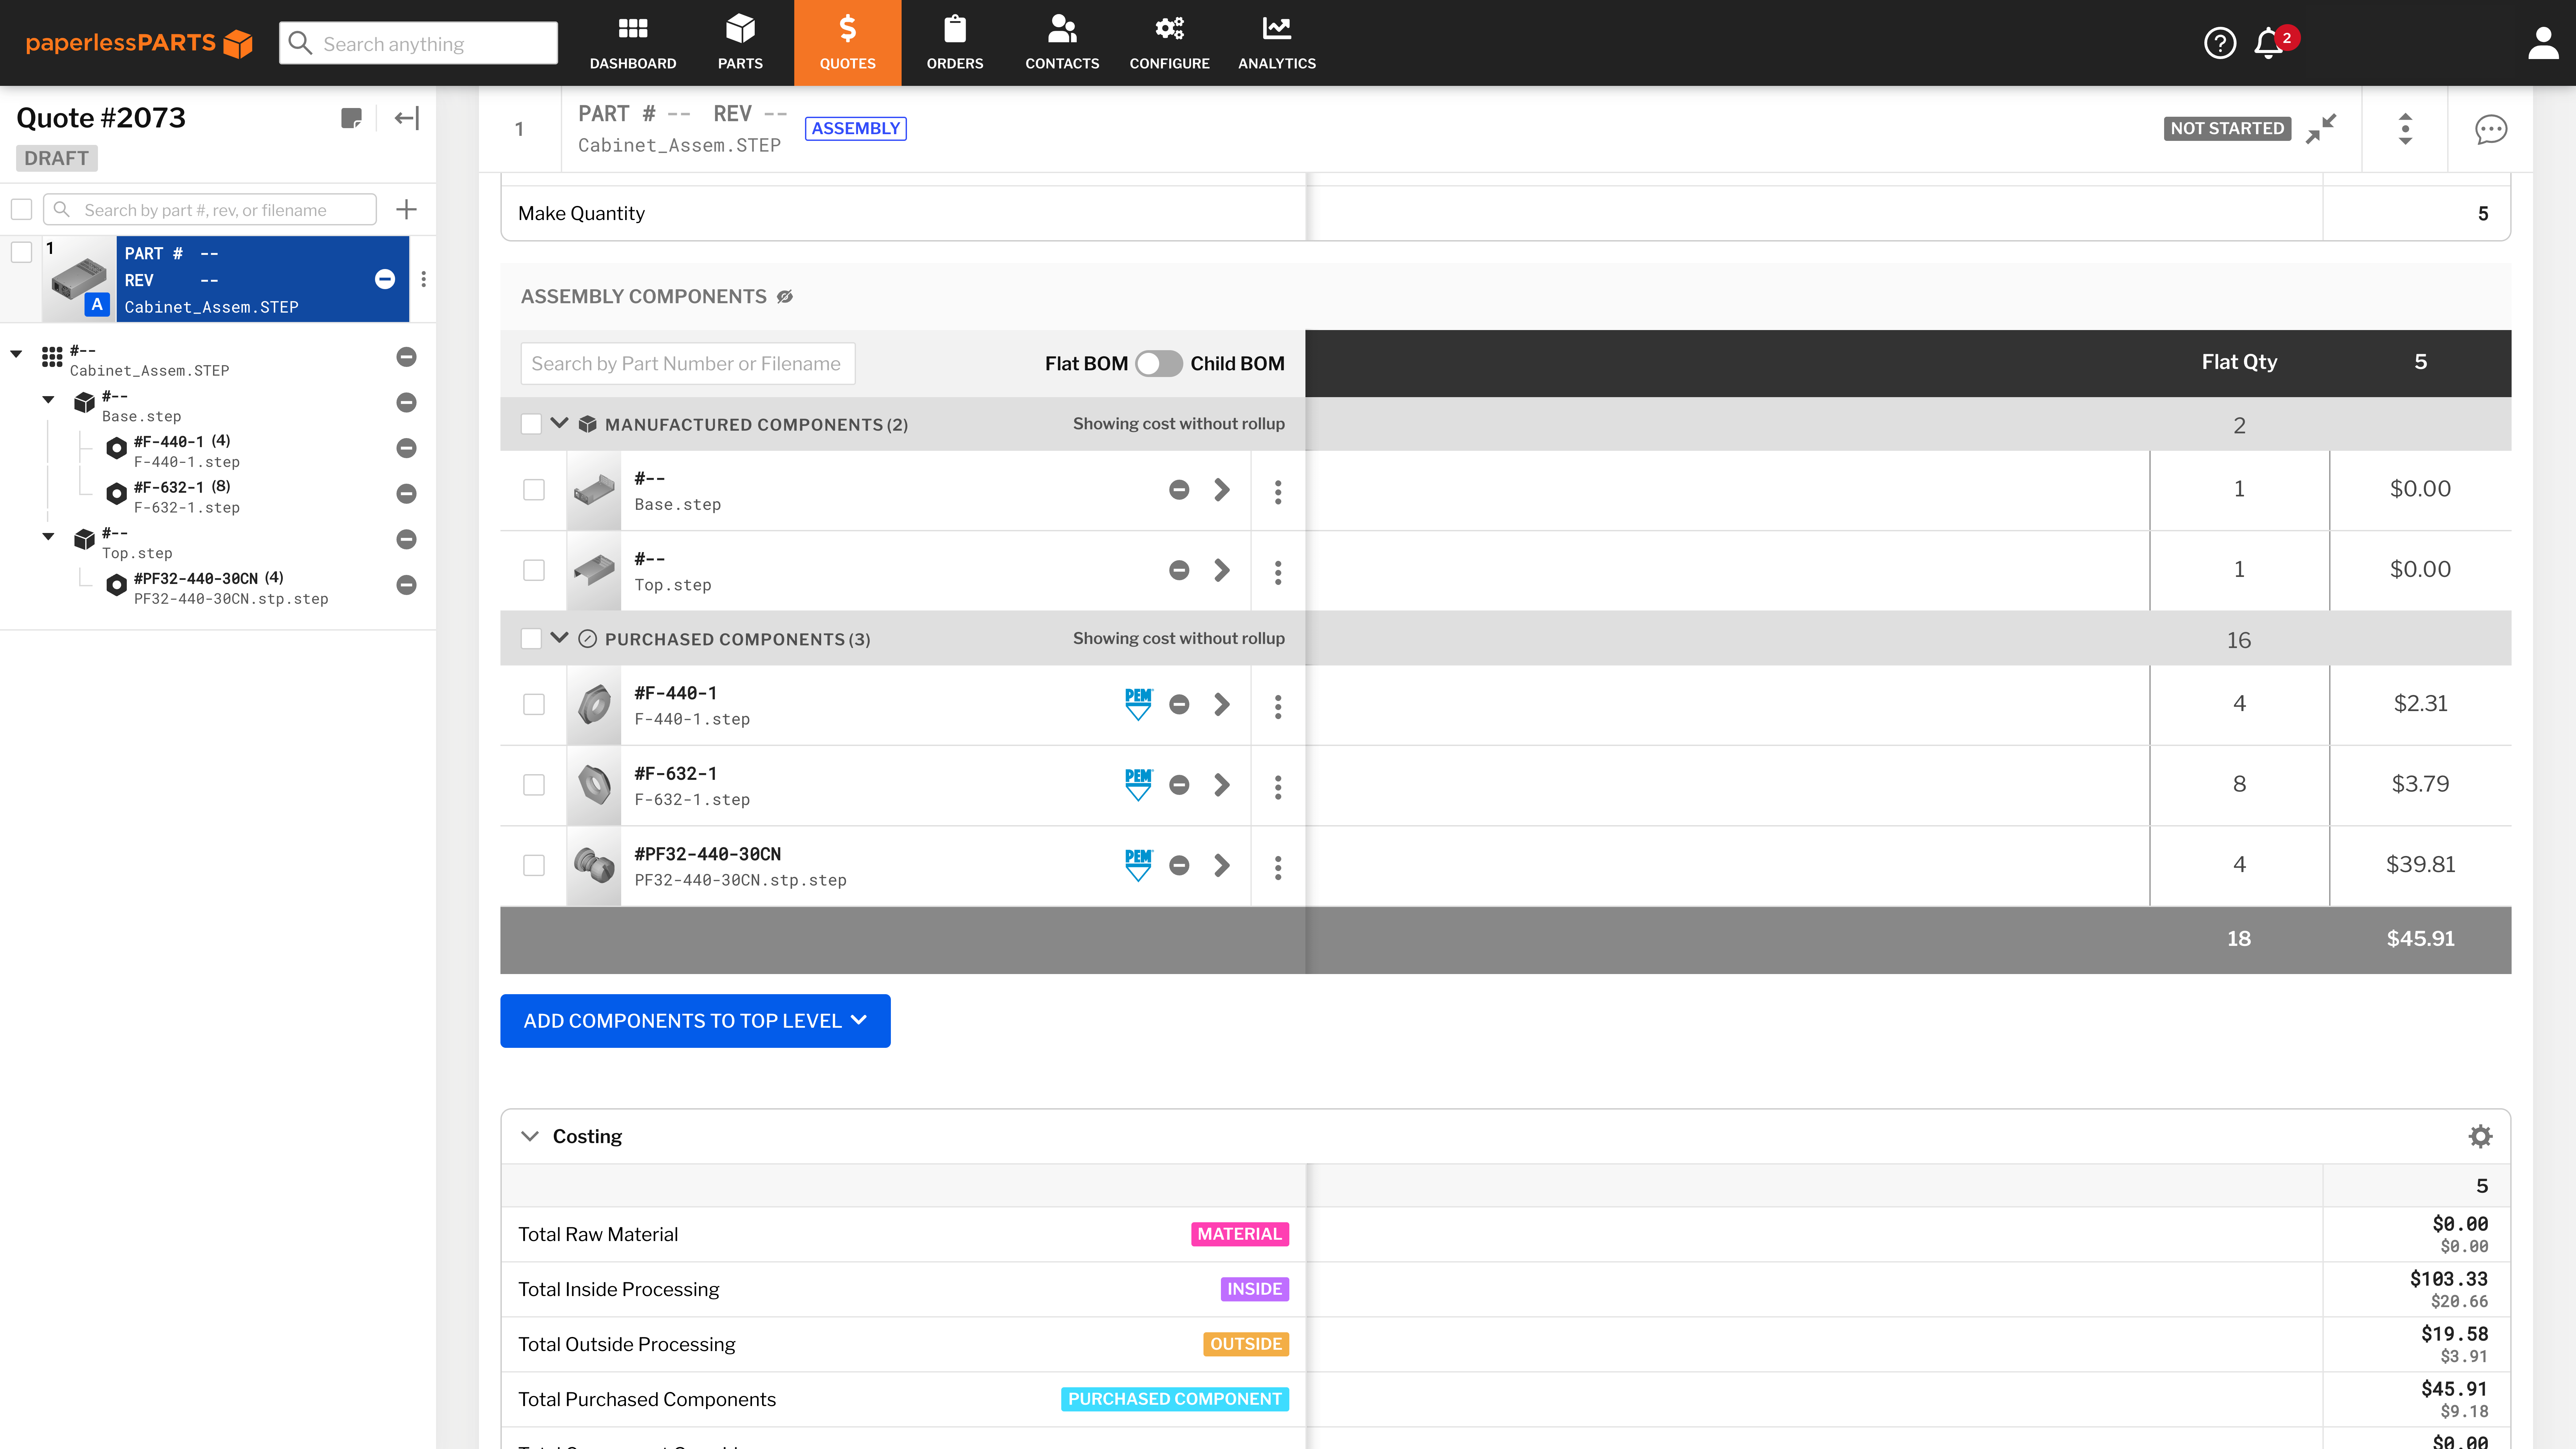Go to Dashboard tab
Image resolution: width=2576 pixels, height=1449 pixels.
pyautogui.click(x=633, y=43)
